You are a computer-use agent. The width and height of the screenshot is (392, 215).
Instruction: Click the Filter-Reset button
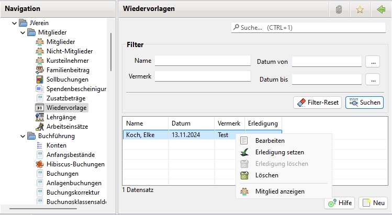click(x=317, y=103)
